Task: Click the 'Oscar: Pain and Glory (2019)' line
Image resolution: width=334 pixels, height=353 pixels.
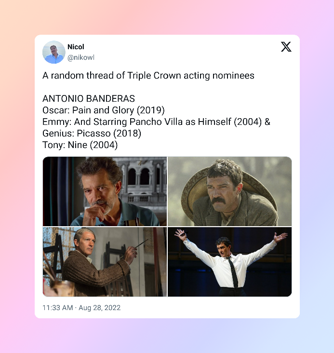Action: [x=104, y=110]
